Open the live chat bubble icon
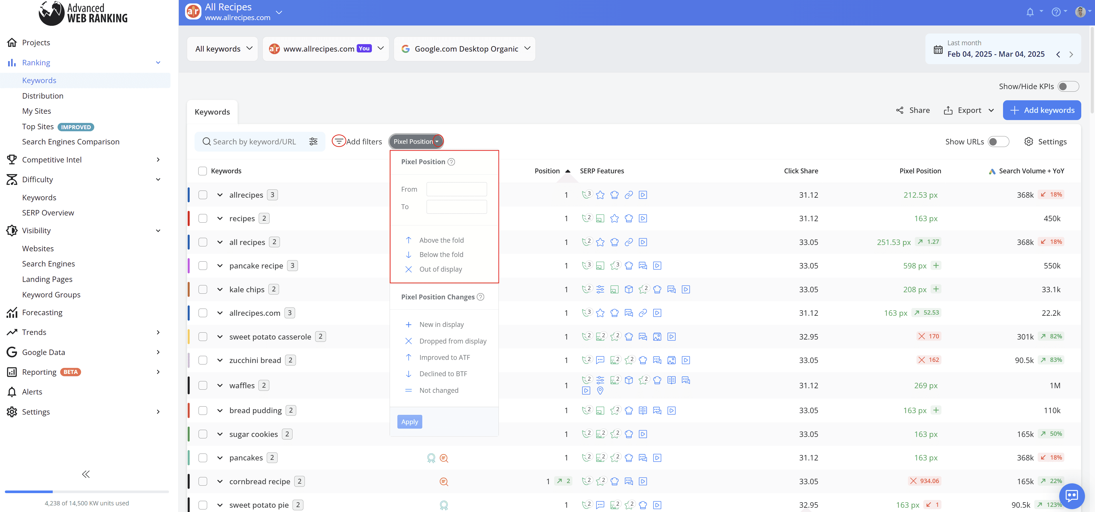The height and width of the screenshot is (512, 1095). 1072,496
